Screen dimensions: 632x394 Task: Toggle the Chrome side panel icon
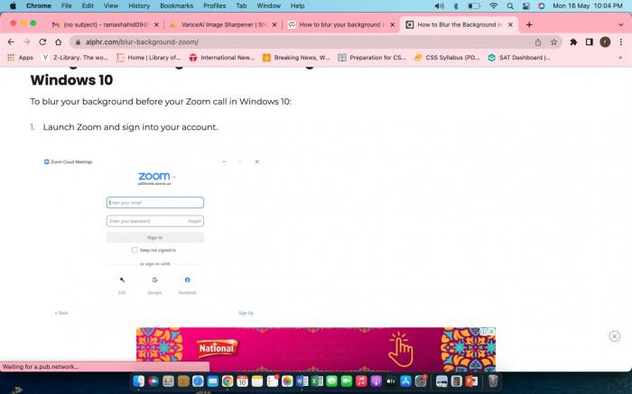[590, 41]
